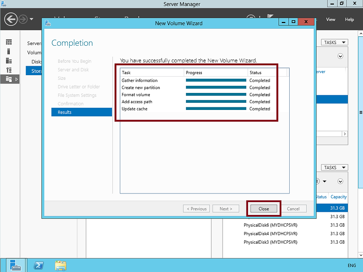Click the vertical scrollbar down arrow
Viewport: 363px width, 272px height.
360,255
